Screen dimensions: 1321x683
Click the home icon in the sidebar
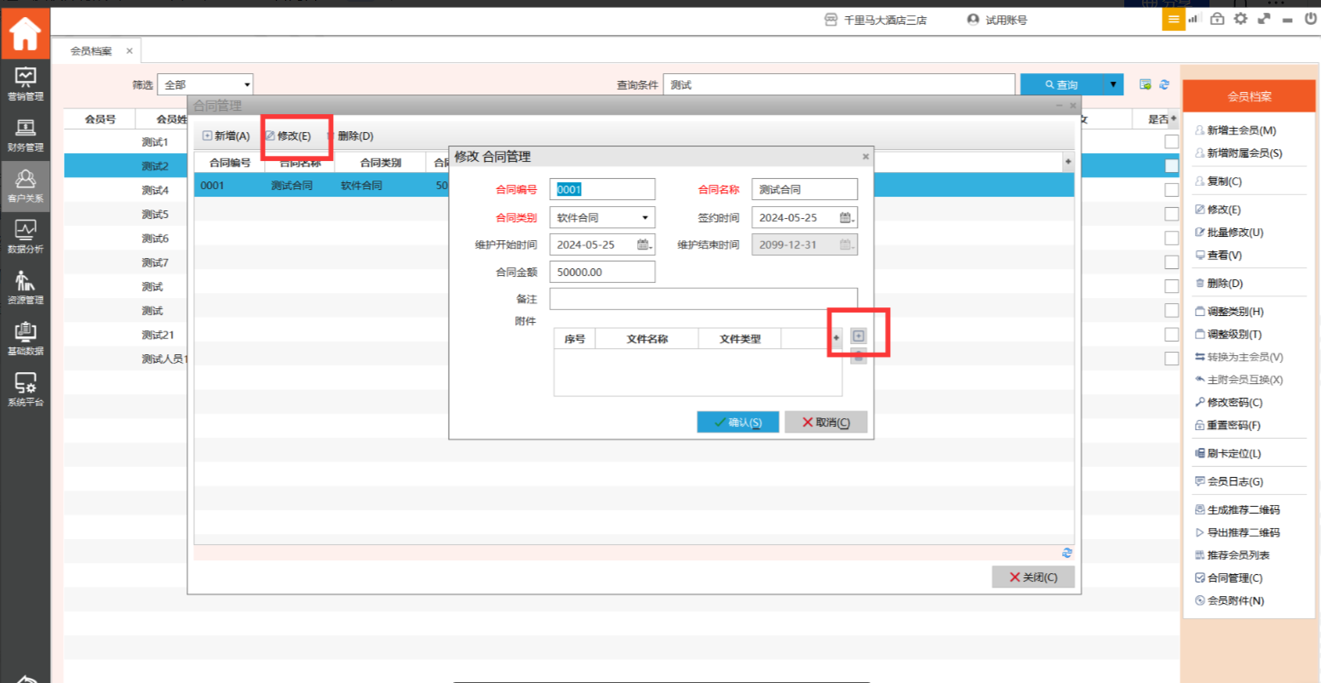click(x=25, y=33)
